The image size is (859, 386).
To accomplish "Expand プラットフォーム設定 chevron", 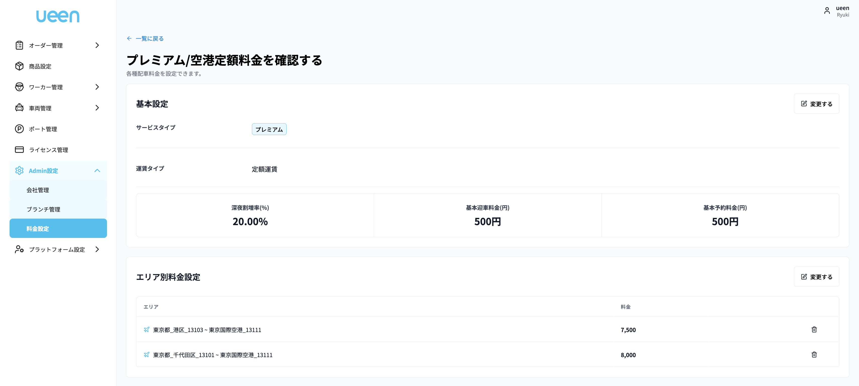I will 97,249.
